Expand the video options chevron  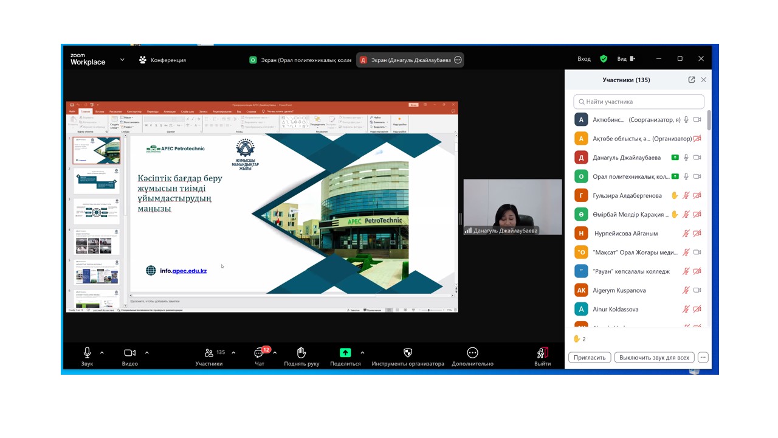[x=146, y=353]
